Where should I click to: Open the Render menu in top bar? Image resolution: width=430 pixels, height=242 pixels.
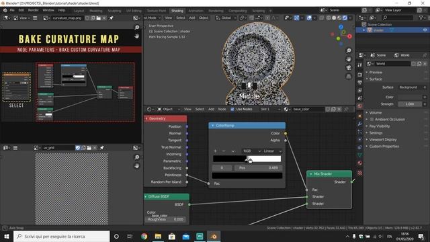(34, 10)
